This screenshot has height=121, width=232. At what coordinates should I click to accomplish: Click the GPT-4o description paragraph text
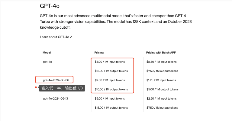click(x=116, y=21)
